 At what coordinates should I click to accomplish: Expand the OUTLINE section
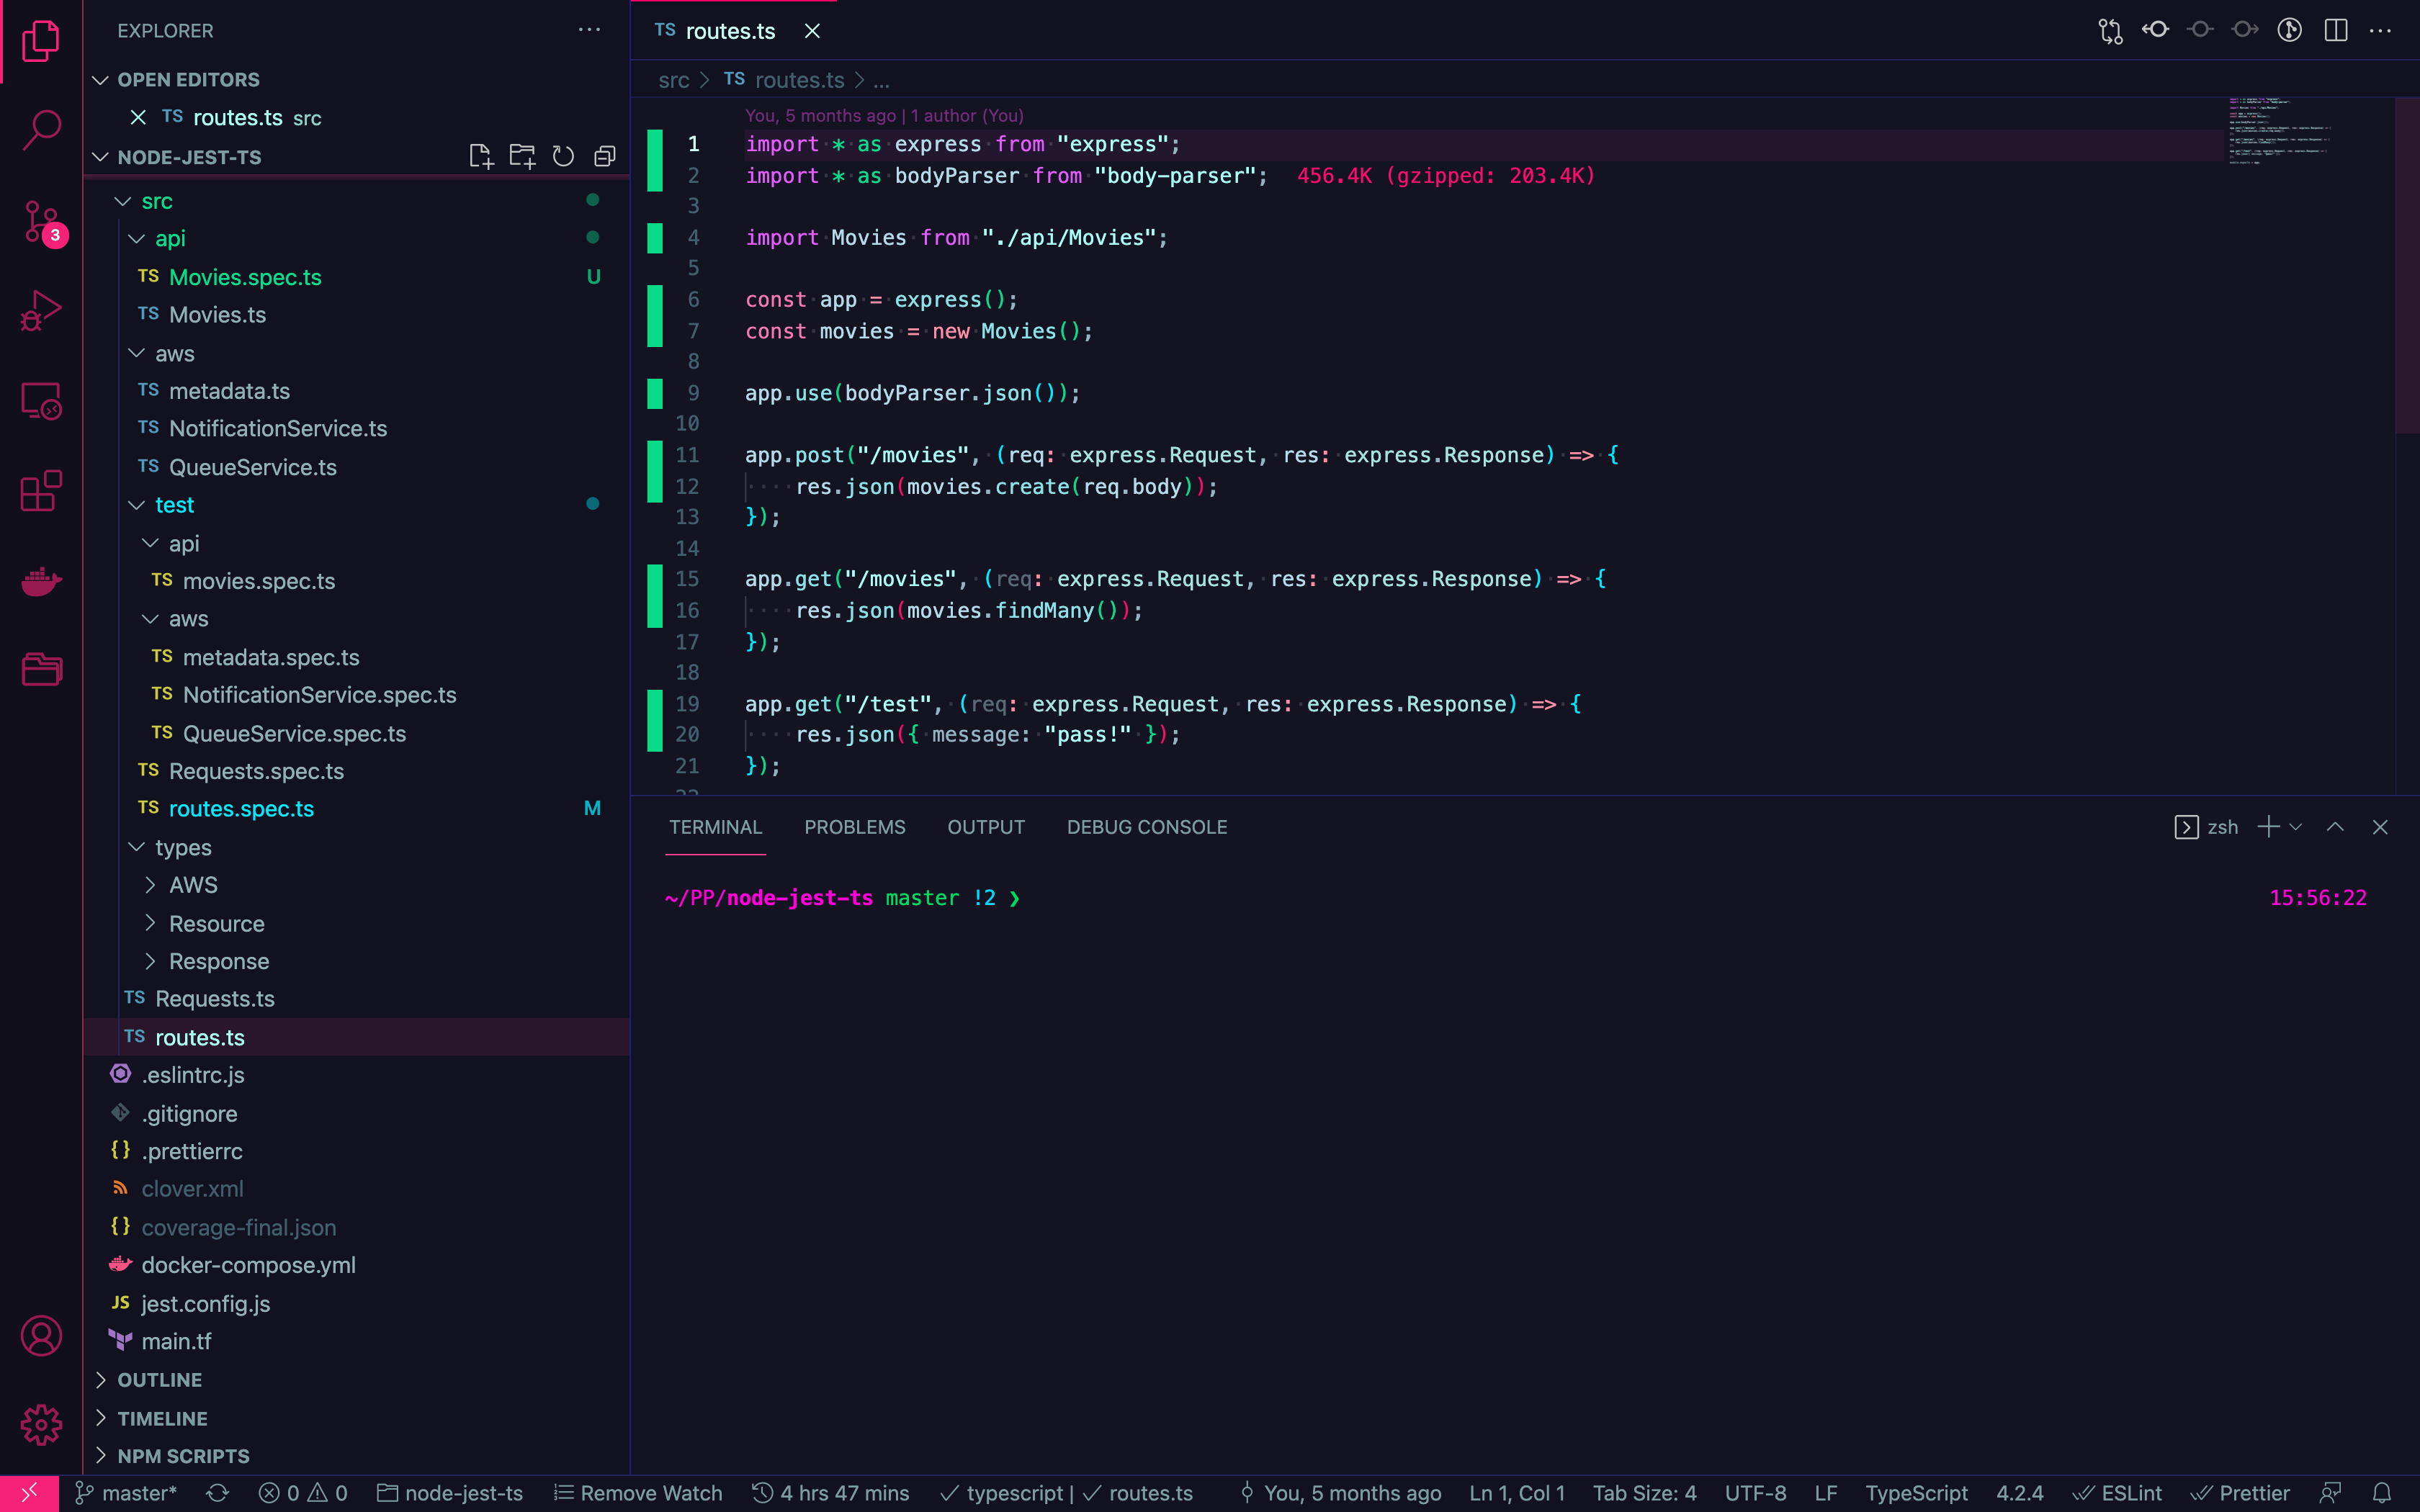[x=159, y=1380]
